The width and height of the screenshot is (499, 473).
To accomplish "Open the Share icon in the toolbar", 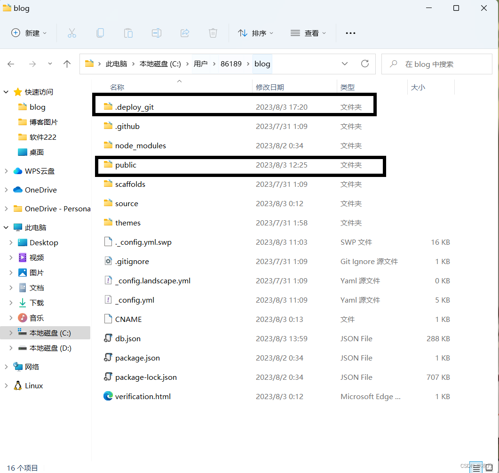I will click(x=184, y=32).
